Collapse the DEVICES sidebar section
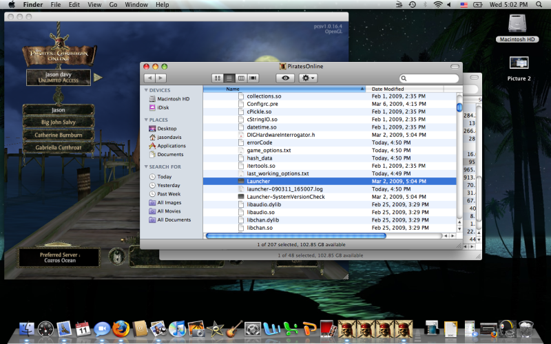Screen dimensions: 551x344 (146, 90)
